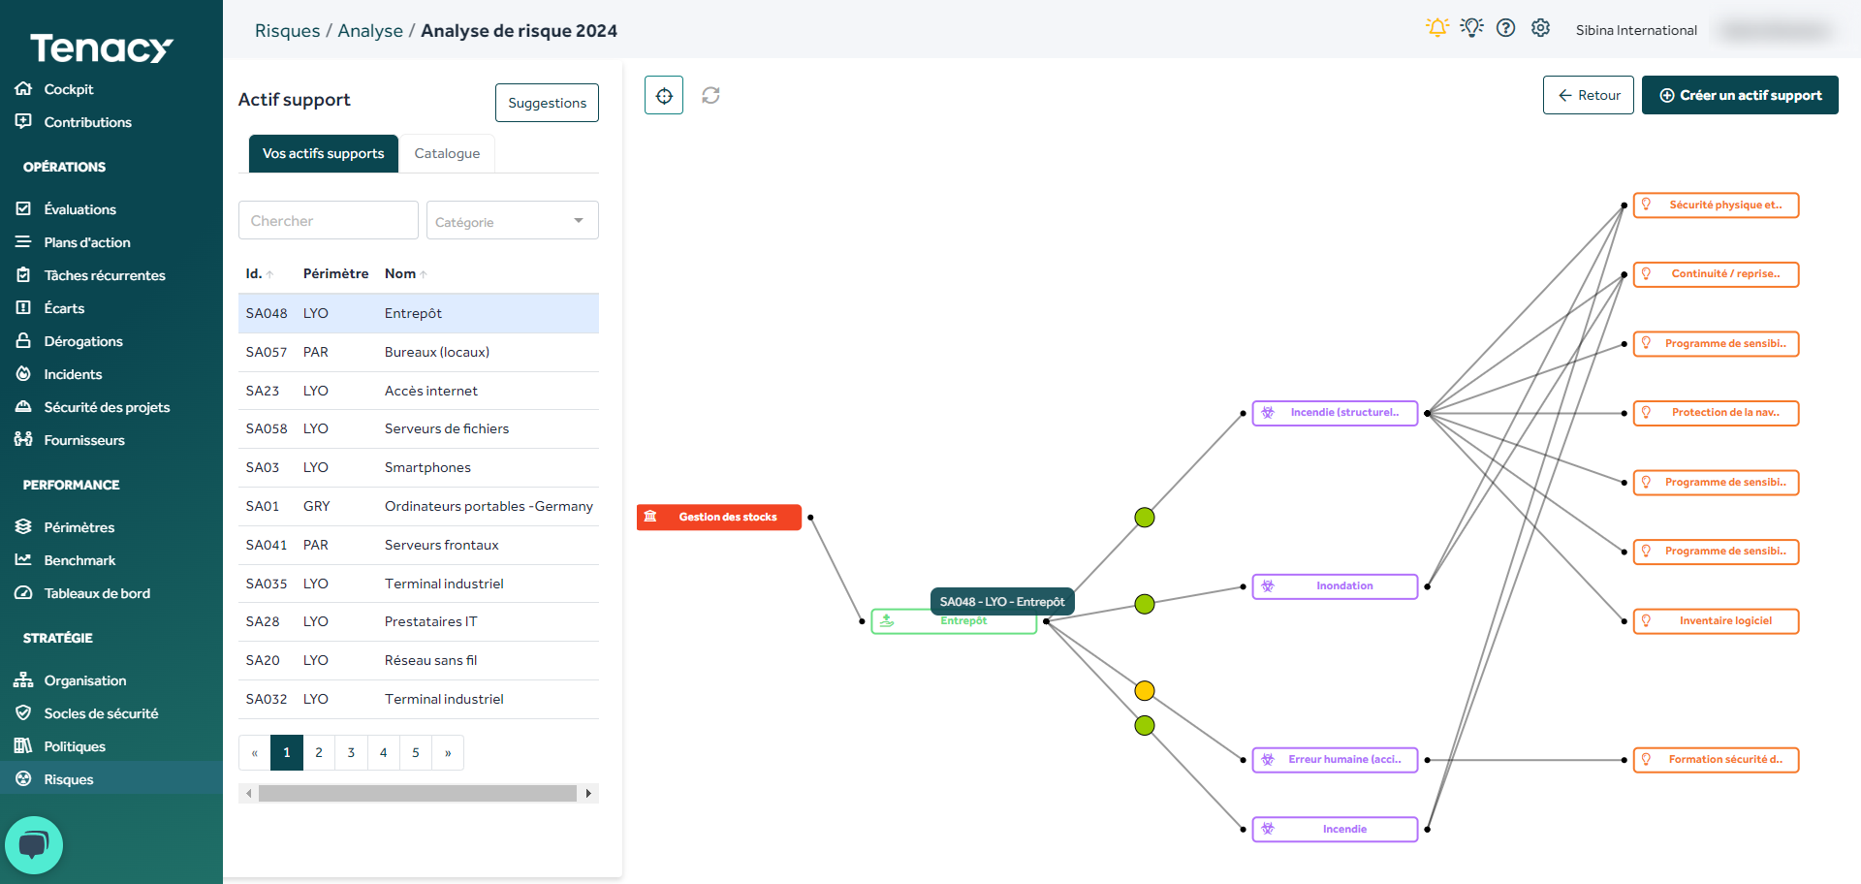The width and height of the screenshot is (1861, 884).
Task: Click the Retour back button
Action: tap(1588, 95)
